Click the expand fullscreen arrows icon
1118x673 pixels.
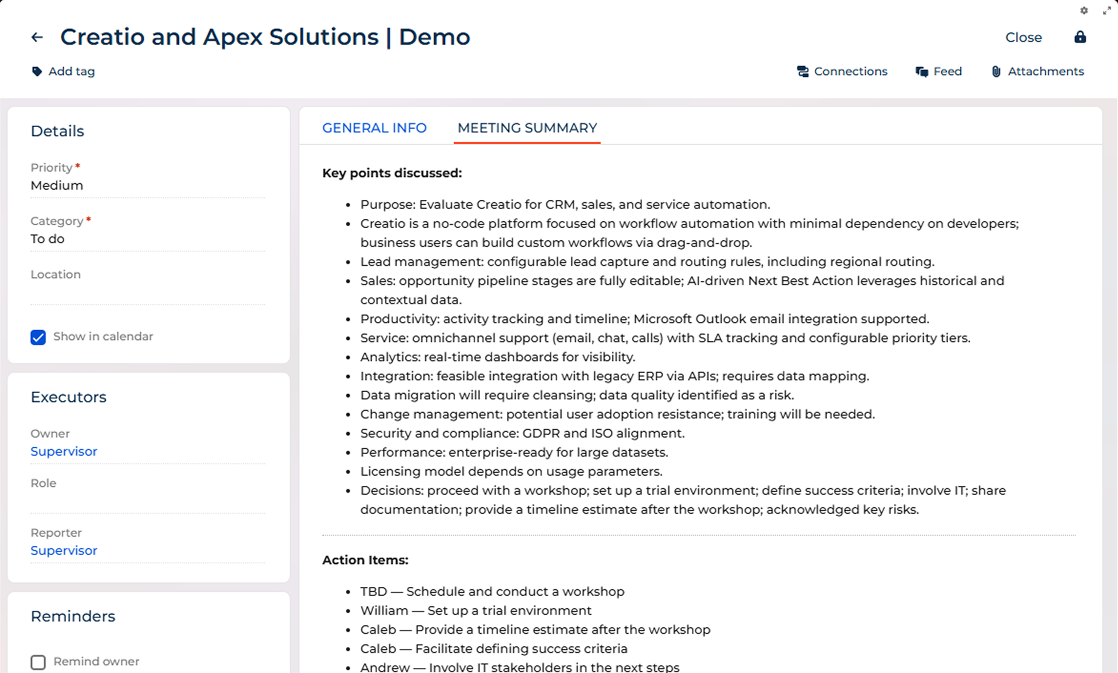pyautogui.click(x=1107, y=10)
